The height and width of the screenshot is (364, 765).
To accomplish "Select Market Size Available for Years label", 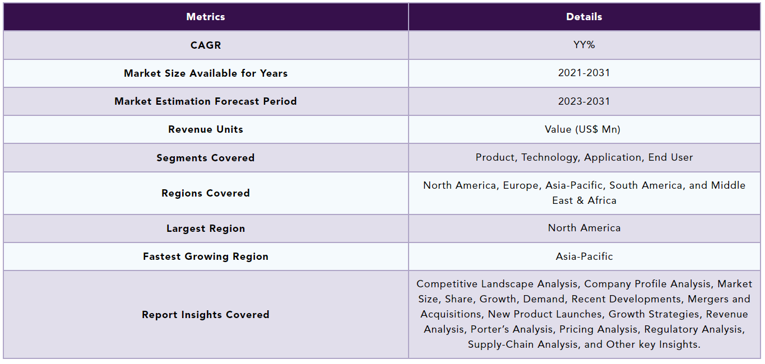I will point(206,73).
